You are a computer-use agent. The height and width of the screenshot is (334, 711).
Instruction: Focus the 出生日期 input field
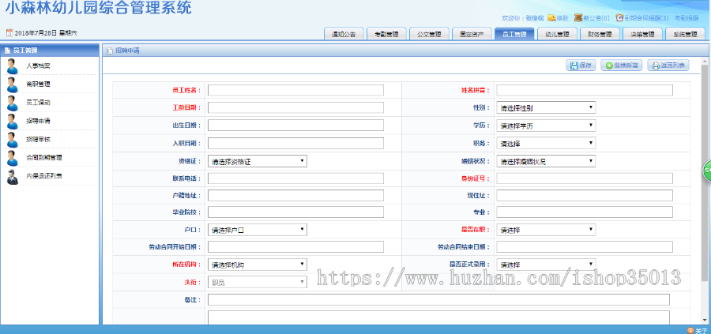coord(295,126)
